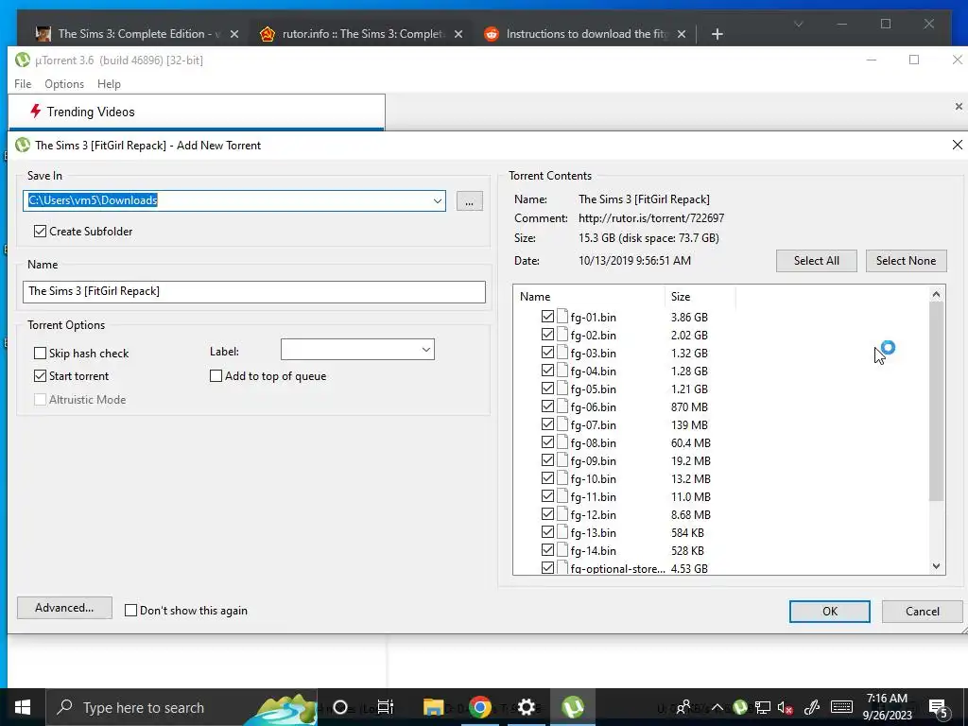Click the uTorrent logo in the dialog title bar
This screenshot has width=968, height=726.
point(23,145)
